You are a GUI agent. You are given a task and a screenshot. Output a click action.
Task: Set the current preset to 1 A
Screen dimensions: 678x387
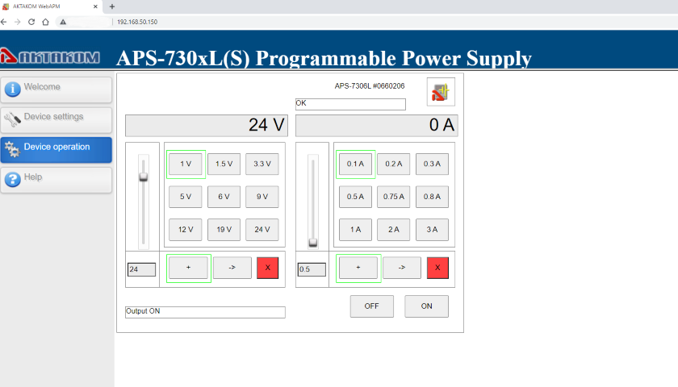pyautogui.click(x=355, y=230)
